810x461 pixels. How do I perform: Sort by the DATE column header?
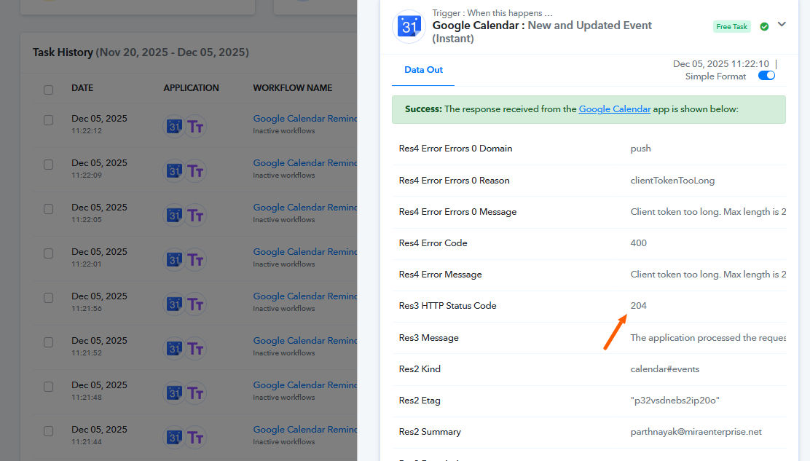(x=82, y=88)
